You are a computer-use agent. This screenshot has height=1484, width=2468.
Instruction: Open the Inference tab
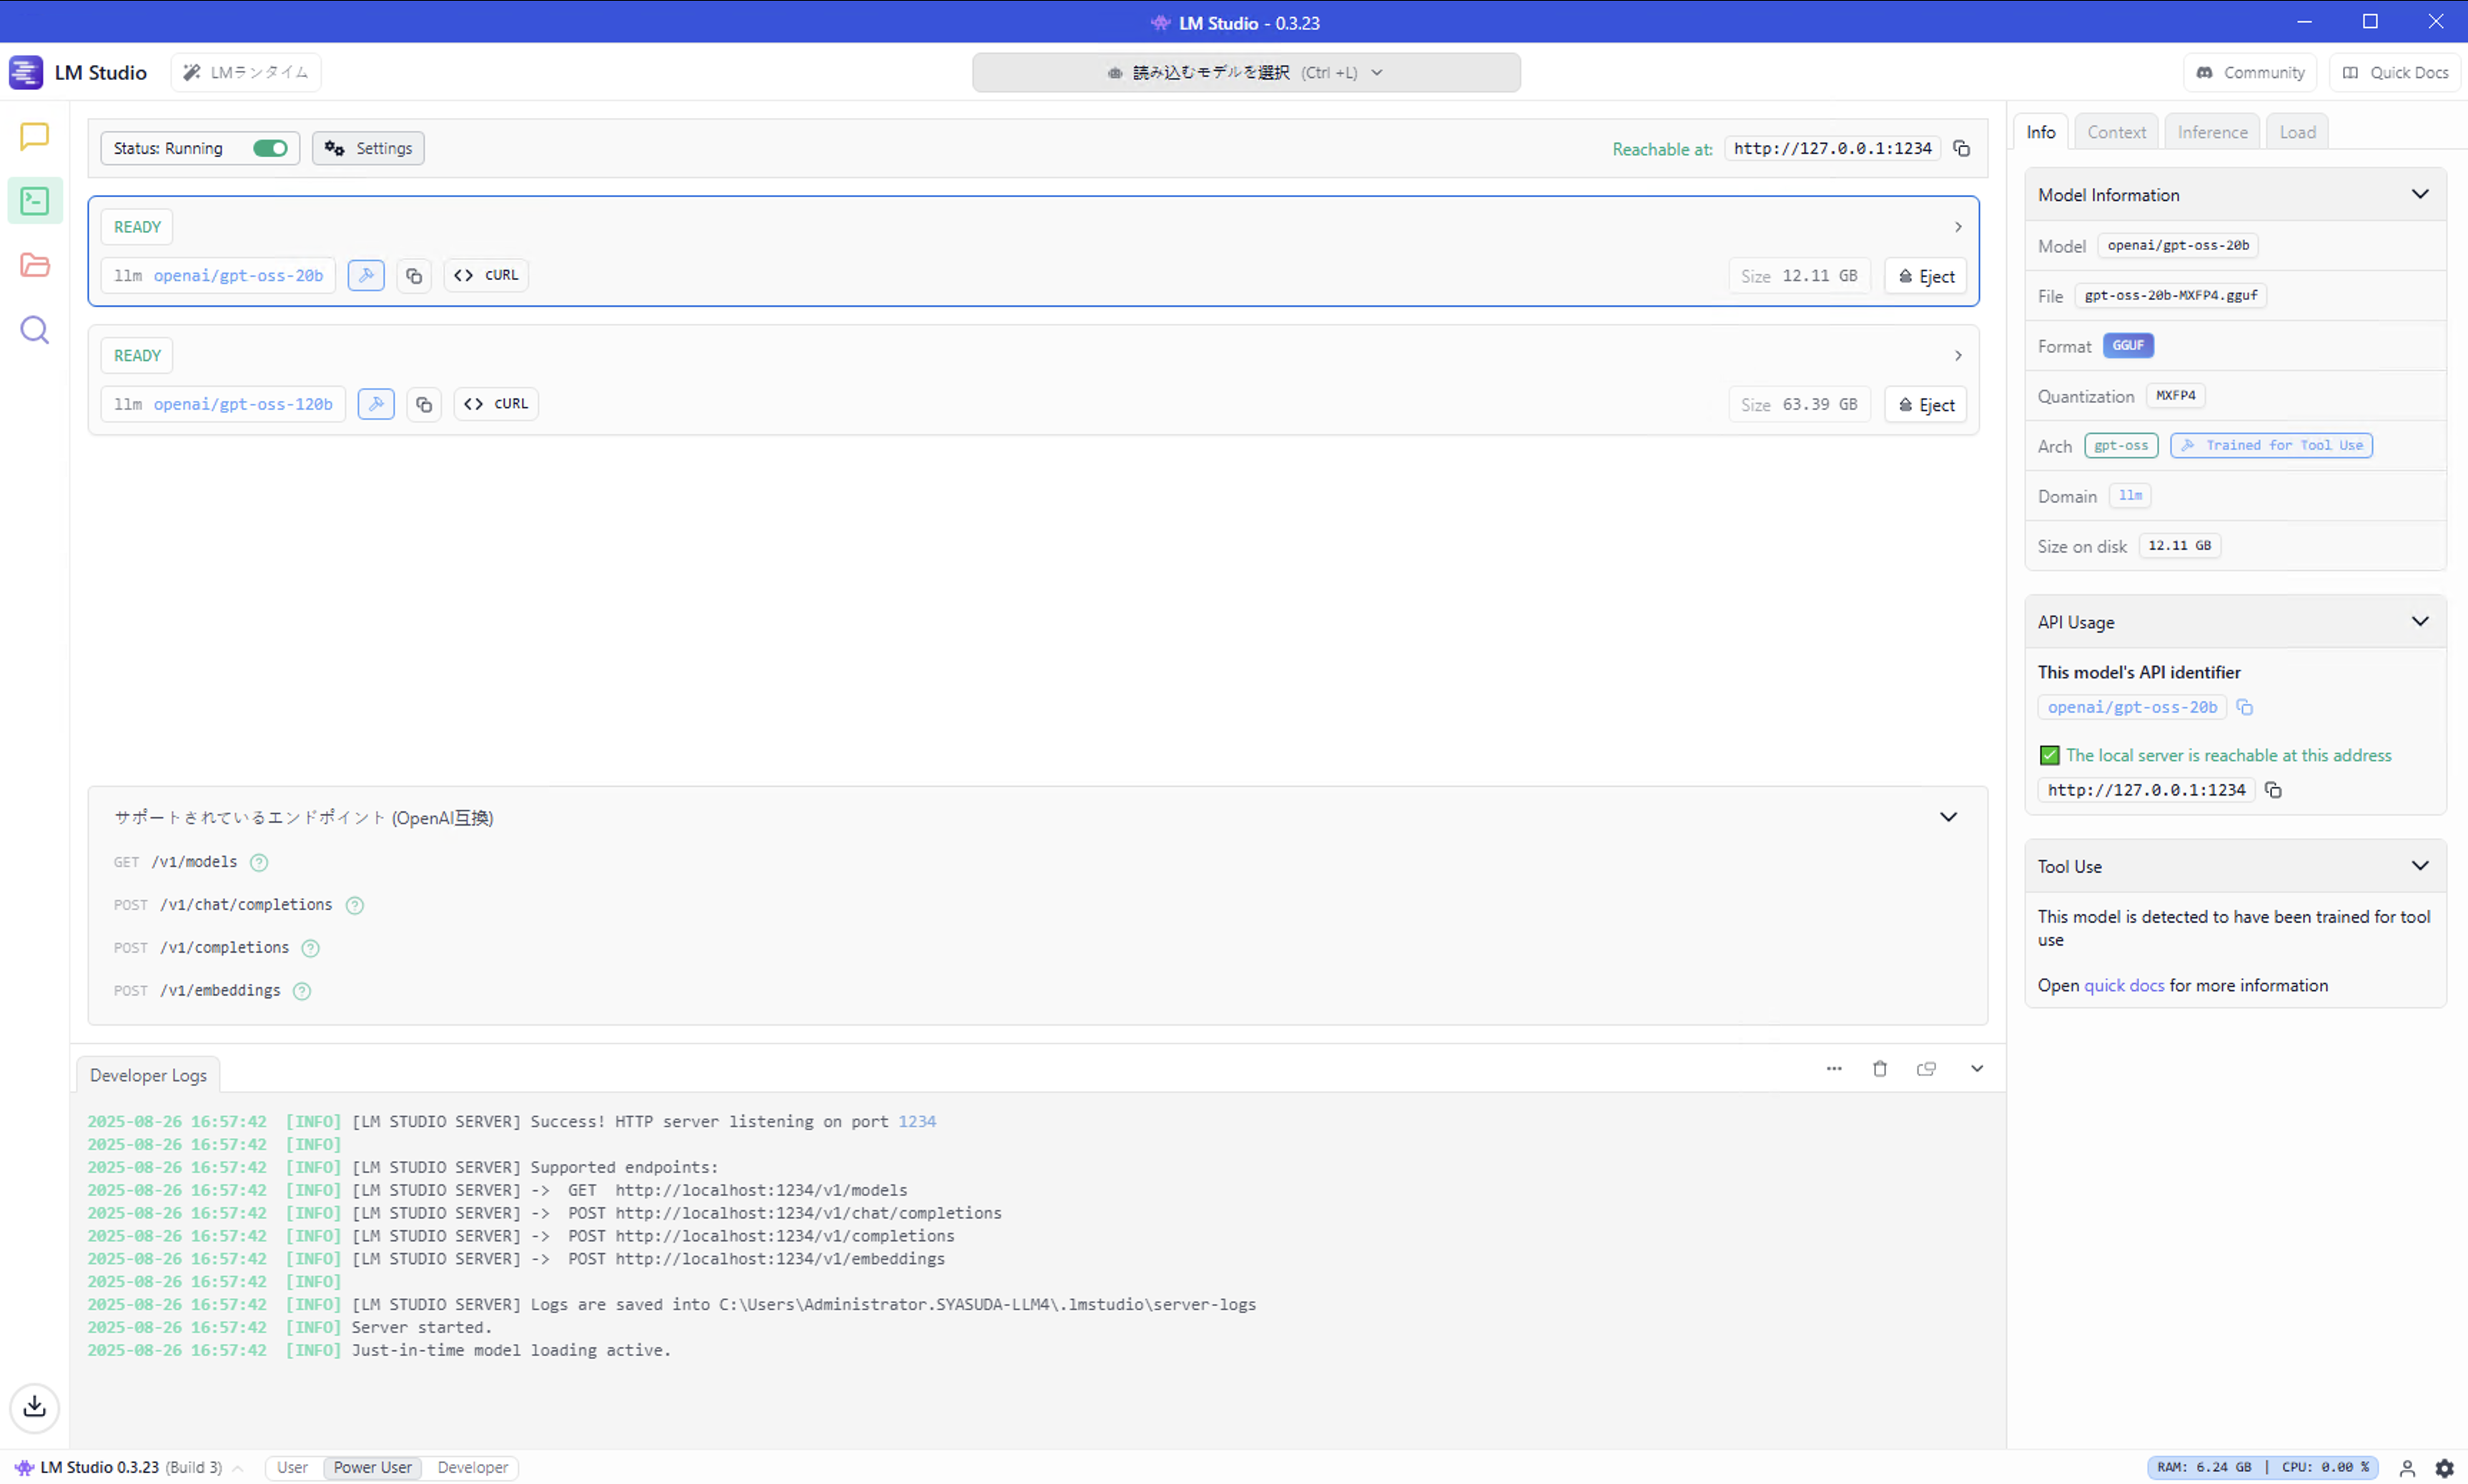tap(2211, 132)
